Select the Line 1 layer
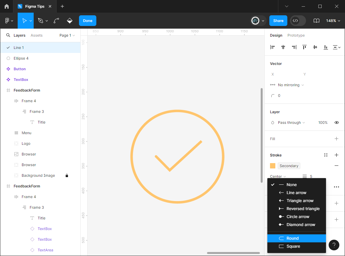 pyautogui.click(x=40, y=48)
